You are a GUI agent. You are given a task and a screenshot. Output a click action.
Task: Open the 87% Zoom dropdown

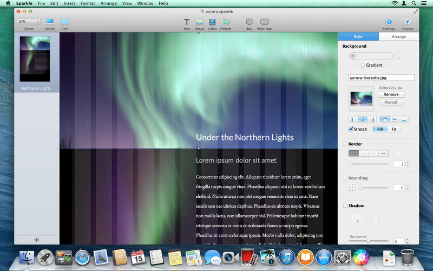[x=29, y=21]
